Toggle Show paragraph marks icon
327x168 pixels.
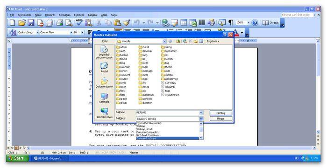(x=231, y=22)
